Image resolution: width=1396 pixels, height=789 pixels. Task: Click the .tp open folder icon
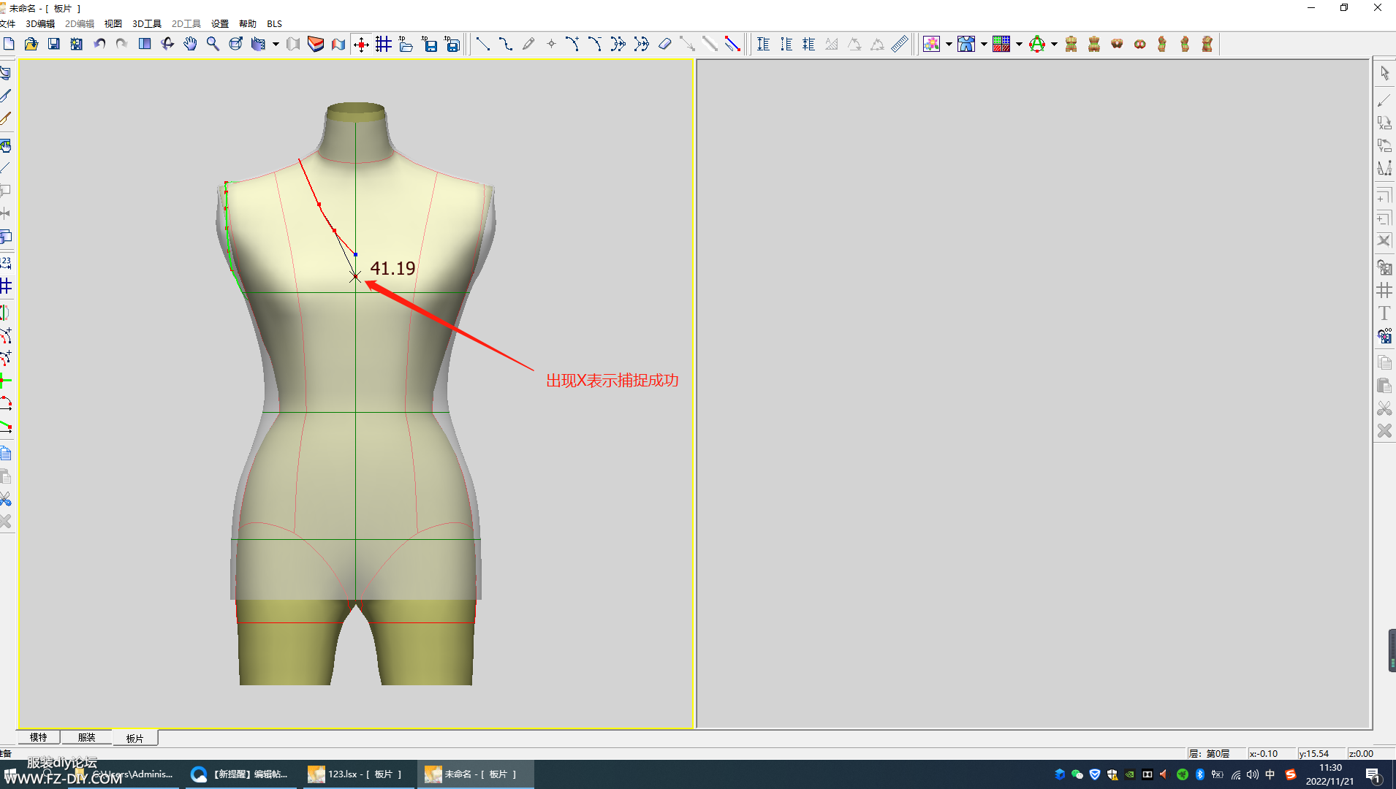[406, 45]
